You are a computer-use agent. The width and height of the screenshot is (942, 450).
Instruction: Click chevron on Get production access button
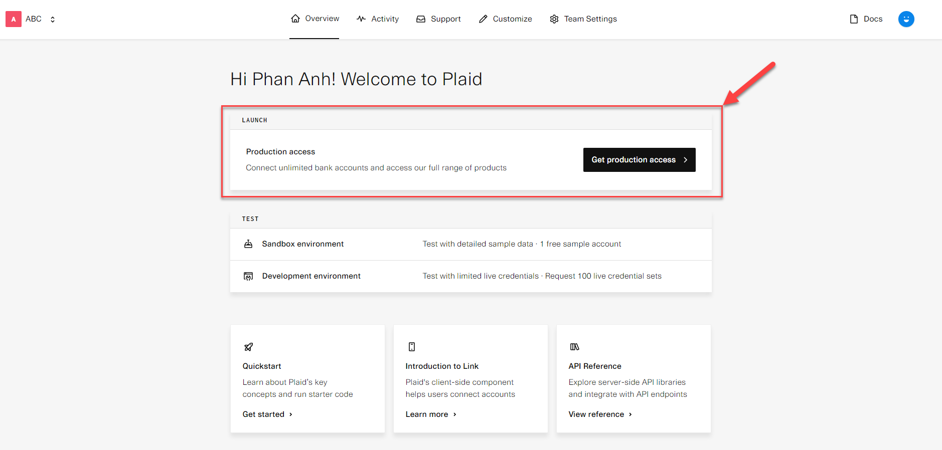coord(685,160)
